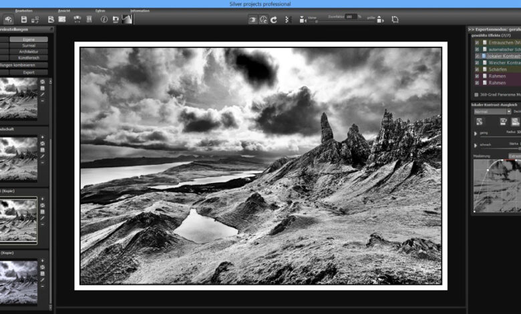Image resolution: width=521 pixels, height=314 pixels.
Task: Open the Normal blend mode dropdown
Action: (492, 112)
